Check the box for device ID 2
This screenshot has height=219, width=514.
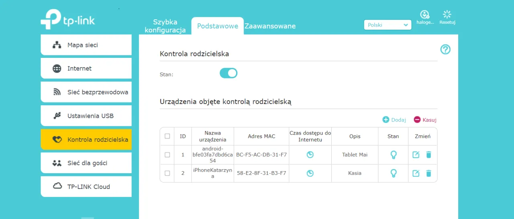[x=167, y=173]
